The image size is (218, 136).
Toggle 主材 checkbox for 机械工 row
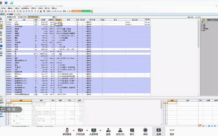point(78,24)
